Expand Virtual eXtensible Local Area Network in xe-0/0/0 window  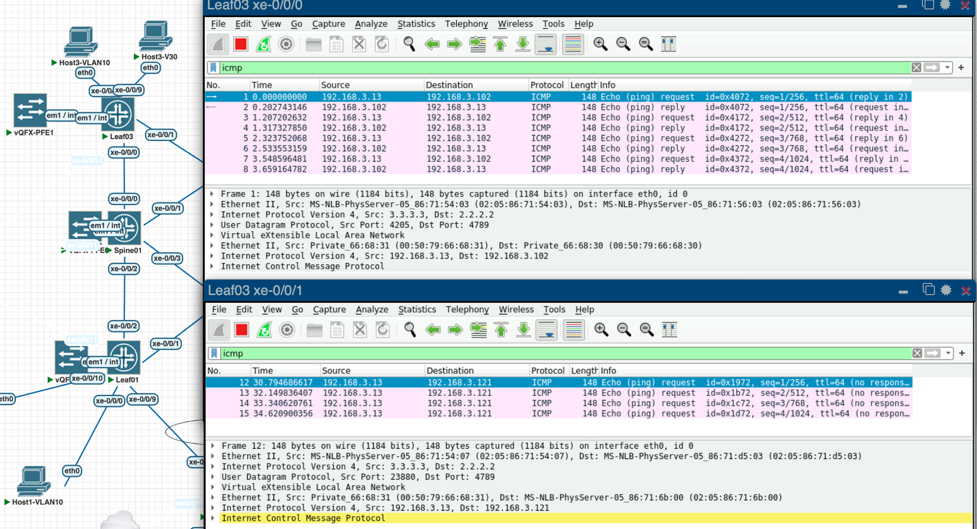pyautogui.click(x=212, y=235)
